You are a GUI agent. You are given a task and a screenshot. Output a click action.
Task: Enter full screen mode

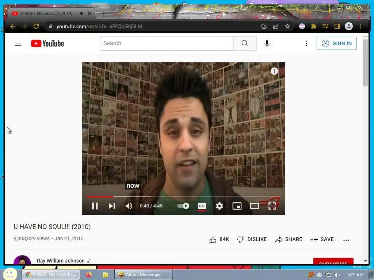pos(272,206)
